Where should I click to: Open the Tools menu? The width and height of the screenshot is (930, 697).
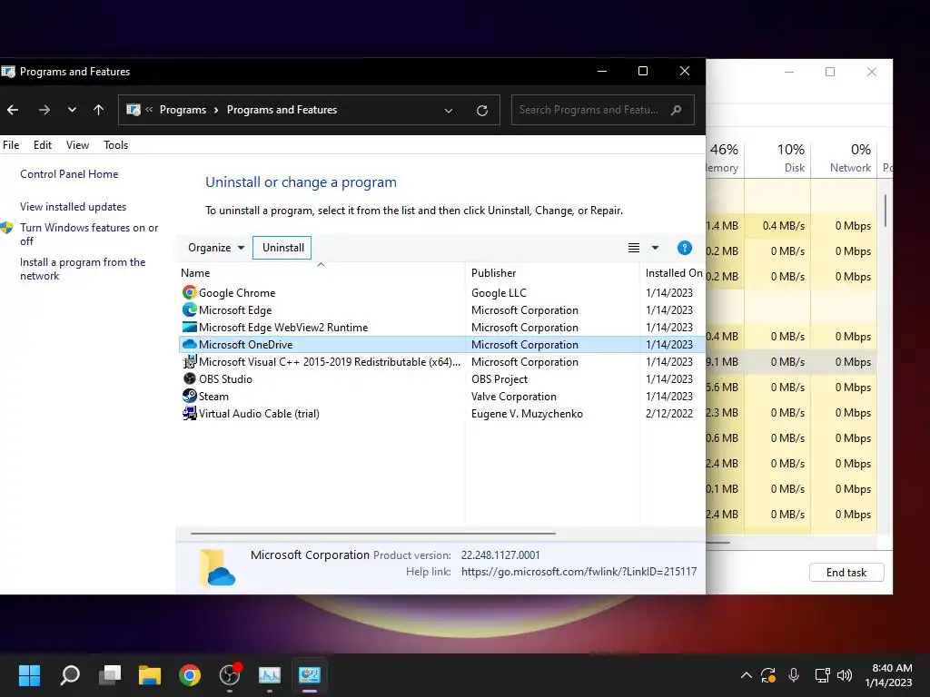(x=115, y=145)
